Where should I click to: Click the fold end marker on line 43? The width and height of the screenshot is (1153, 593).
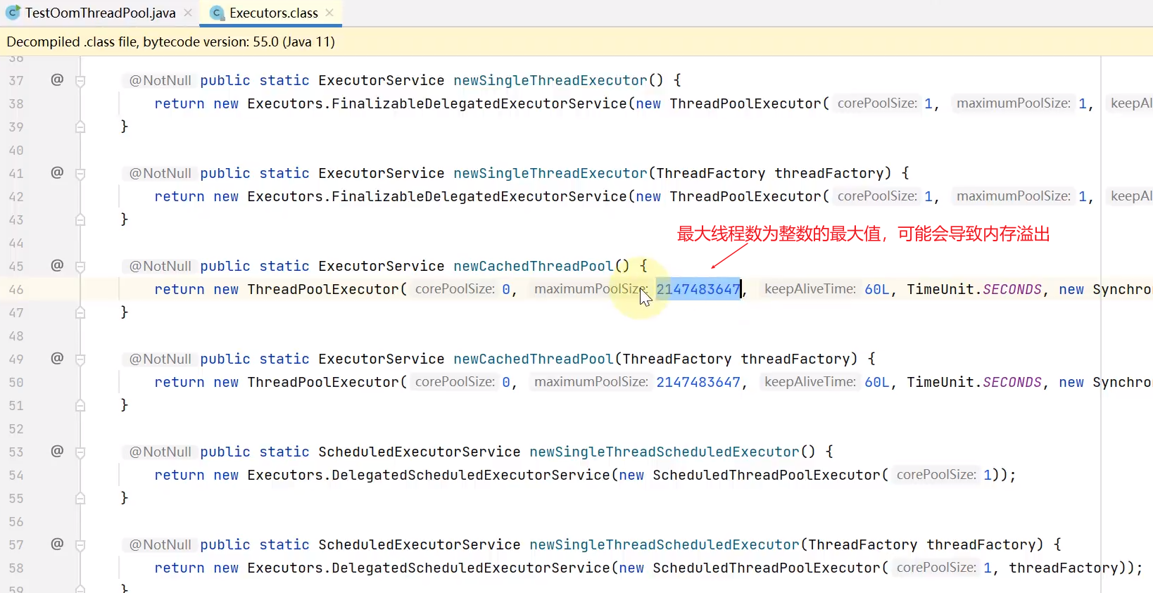point(80,219)
